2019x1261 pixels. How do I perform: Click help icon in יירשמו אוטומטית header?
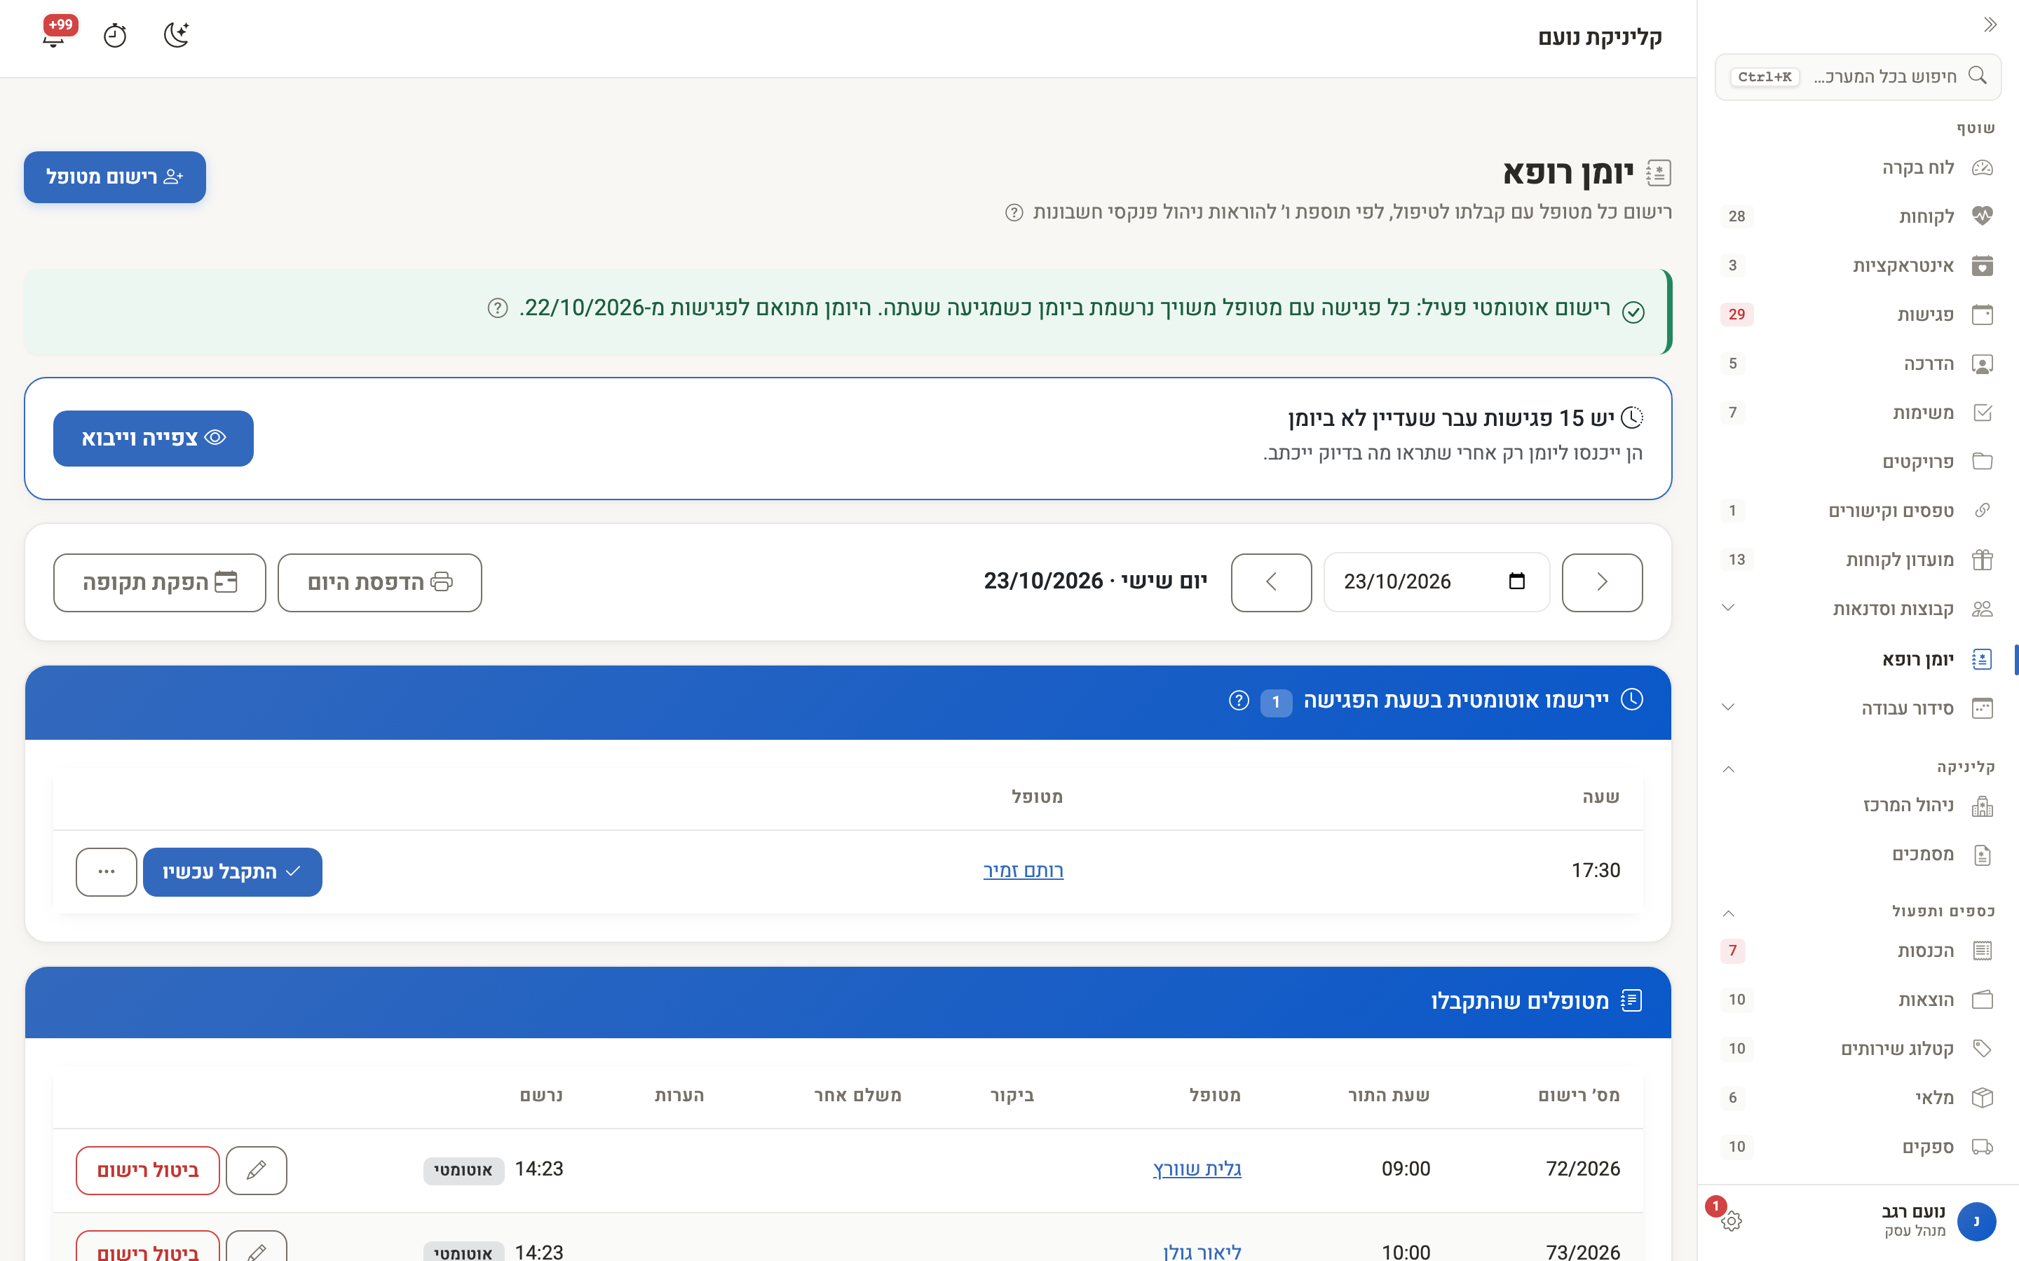(1239, 701)
